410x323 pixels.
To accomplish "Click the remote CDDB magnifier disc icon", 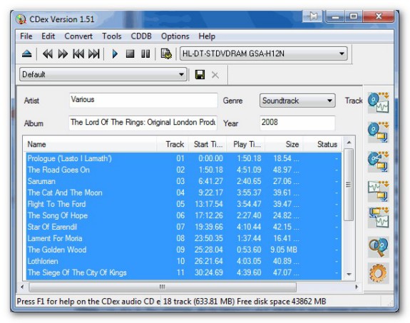I will pyautogui.click(x=378, y=247).
